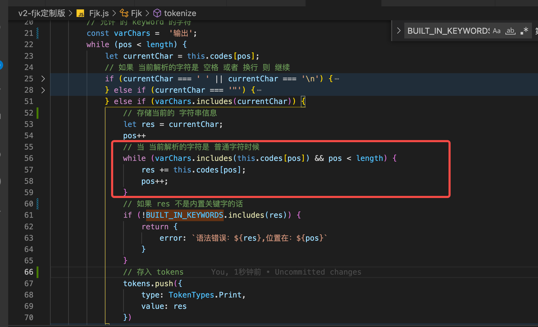Toggle Use Regular Expression (.*) option

[x=524, y=31]
